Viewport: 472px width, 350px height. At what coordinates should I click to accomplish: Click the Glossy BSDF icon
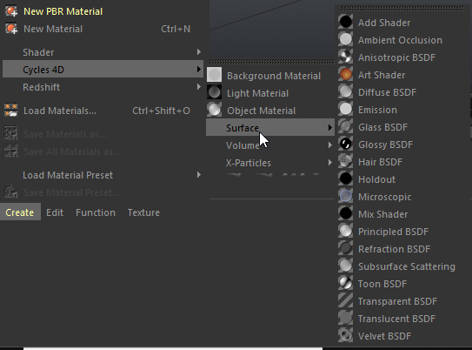click(346, 144)
